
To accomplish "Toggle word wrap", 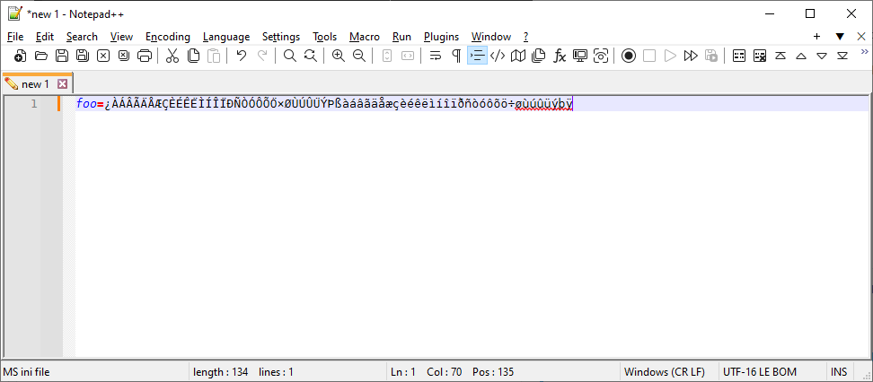I will [436, 56].
